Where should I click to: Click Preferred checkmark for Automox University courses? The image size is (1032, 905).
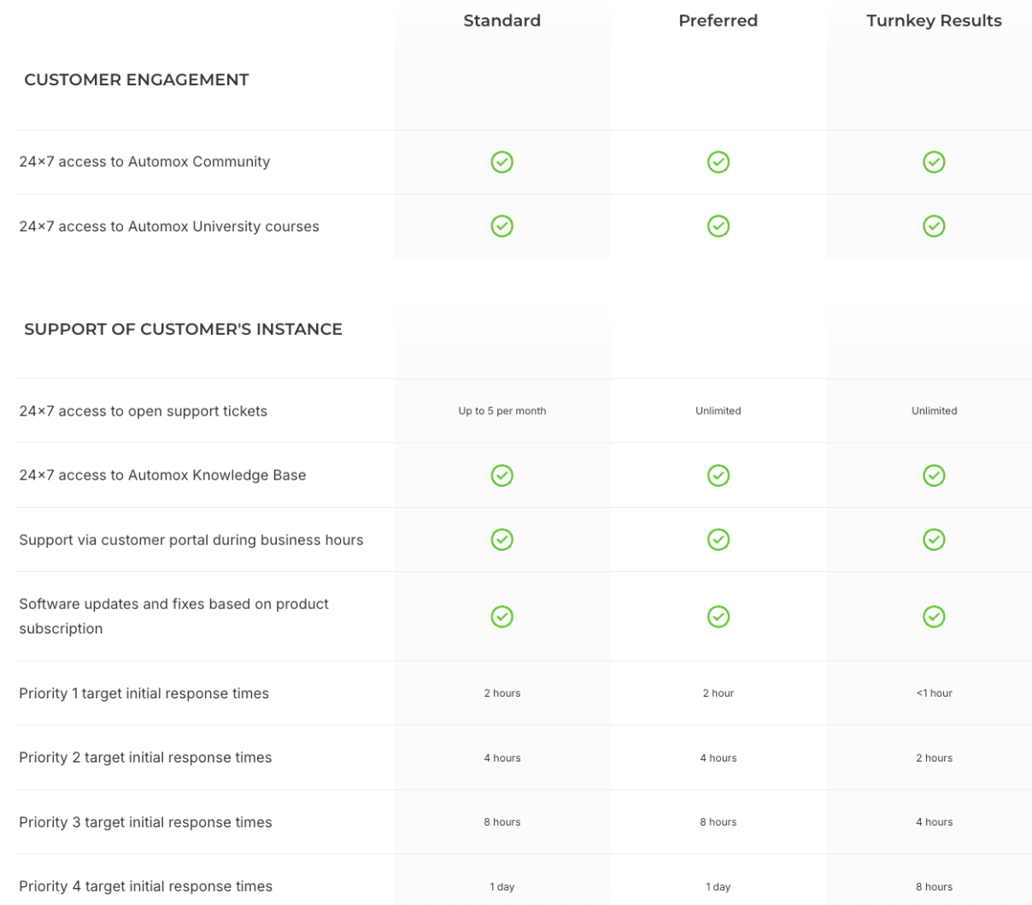718,226
